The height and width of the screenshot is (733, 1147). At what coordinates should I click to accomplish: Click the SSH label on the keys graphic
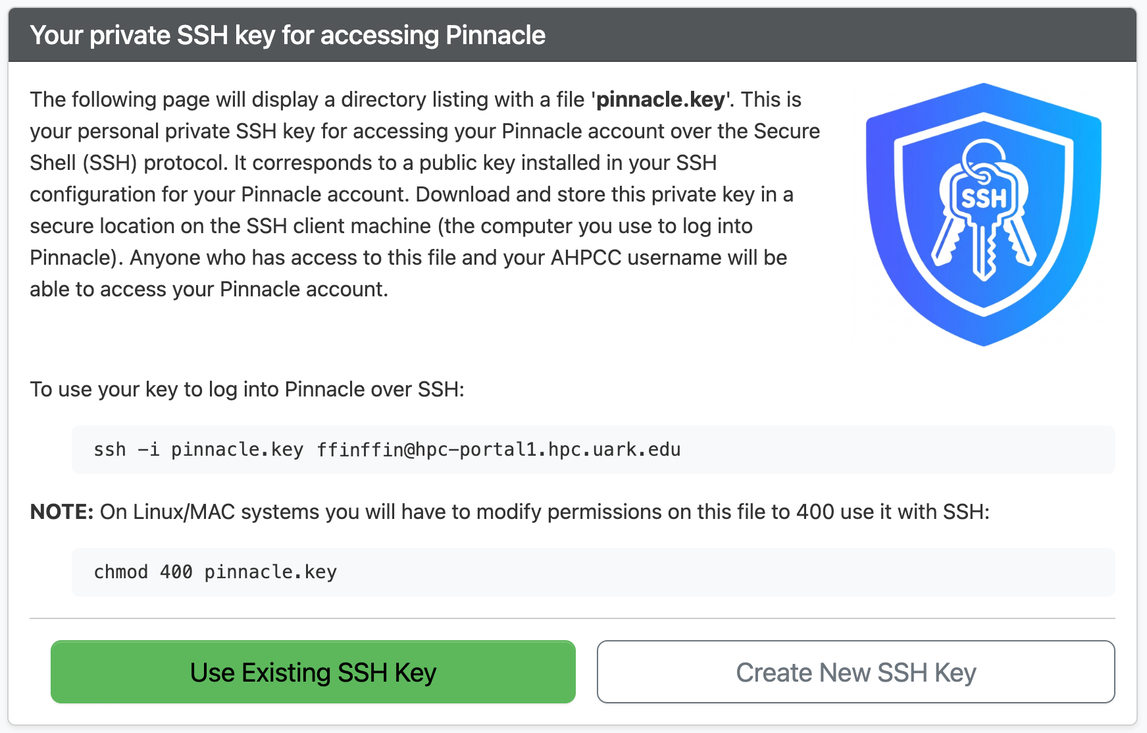point(984,198)
